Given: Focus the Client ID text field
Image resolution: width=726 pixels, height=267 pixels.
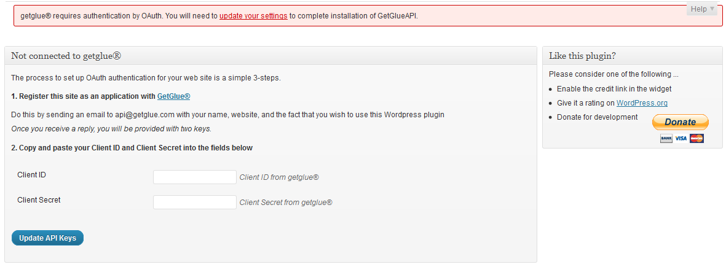Looking at the screenshot, I should [x=195, y=177].
